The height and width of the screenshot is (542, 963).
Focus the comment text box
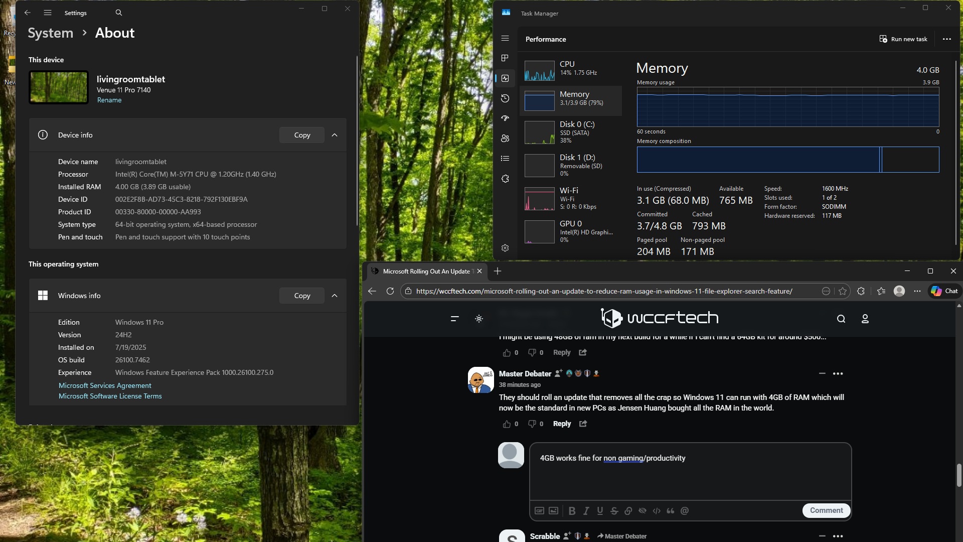pos(690,472)
